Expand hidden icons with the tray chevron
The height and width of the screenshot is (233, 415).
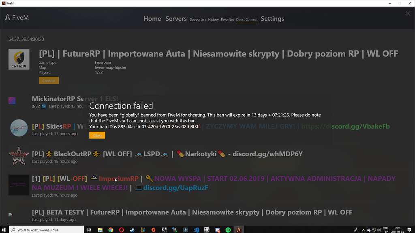(x=364, y=229)
